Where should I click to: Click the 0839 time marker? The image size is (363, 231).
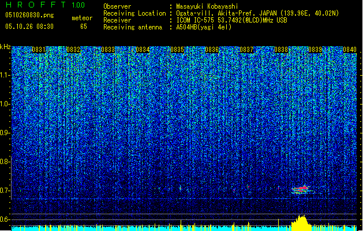315,50
